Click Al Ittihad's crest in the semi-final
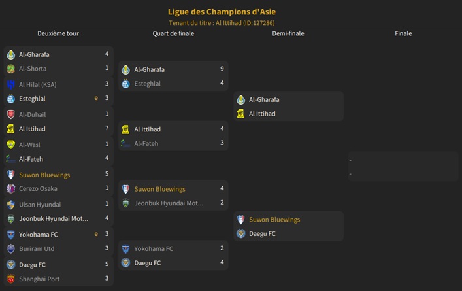 coord(240,114)
